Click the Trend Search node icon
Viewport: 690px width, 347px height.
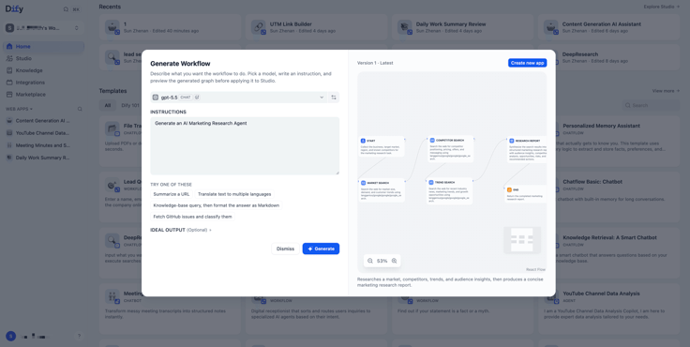(431, 182)
